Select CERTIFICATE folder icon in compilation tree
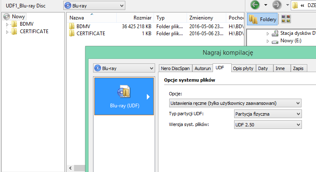The width and height of the screenshot is (316, 172). click(14, 31)
